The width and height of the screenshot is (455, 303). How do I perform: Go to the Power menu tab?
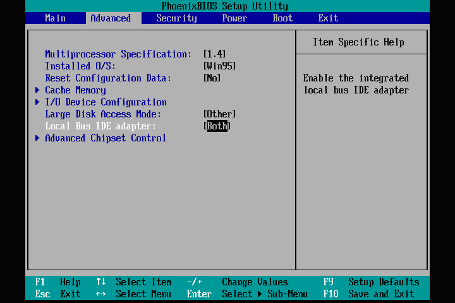pyautogui.click(x=234, y=18)
